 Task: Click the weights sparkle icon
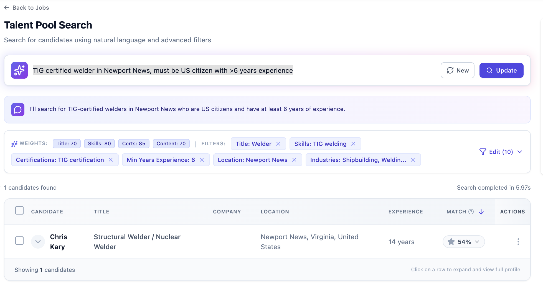pyautogui.click(x=14, y=144)
